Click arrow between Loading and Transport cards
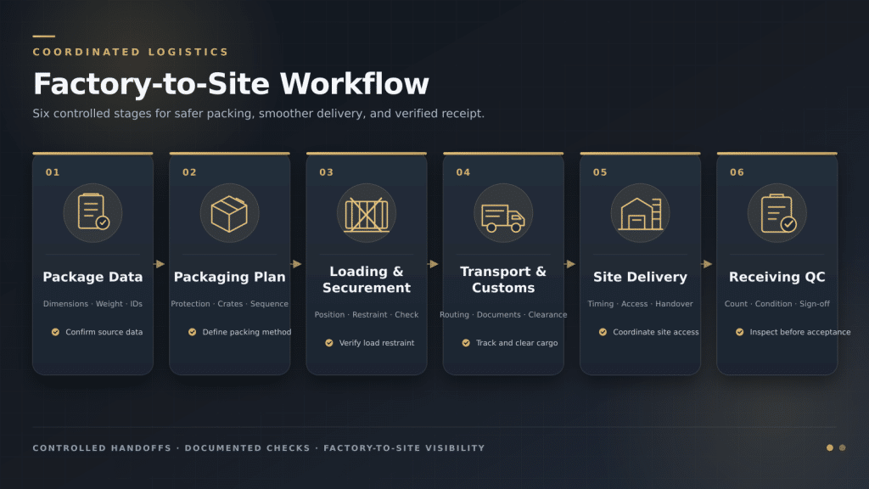The width and height of the screenshot is (869, 489). (x=434, y=264)
